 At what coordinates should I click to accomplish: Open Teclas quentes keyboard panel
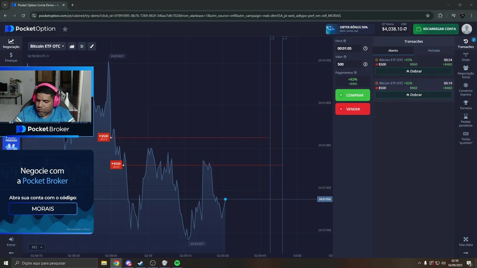pos(466,138)
